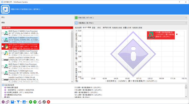189x104 pixels.
Task: Click the purple refresh arrow icon
Action: click(x=40, y=102)
